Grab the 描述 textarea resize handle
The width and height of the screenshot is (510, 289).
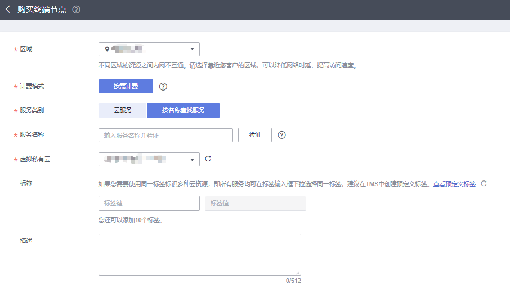(x=298, y=273)
